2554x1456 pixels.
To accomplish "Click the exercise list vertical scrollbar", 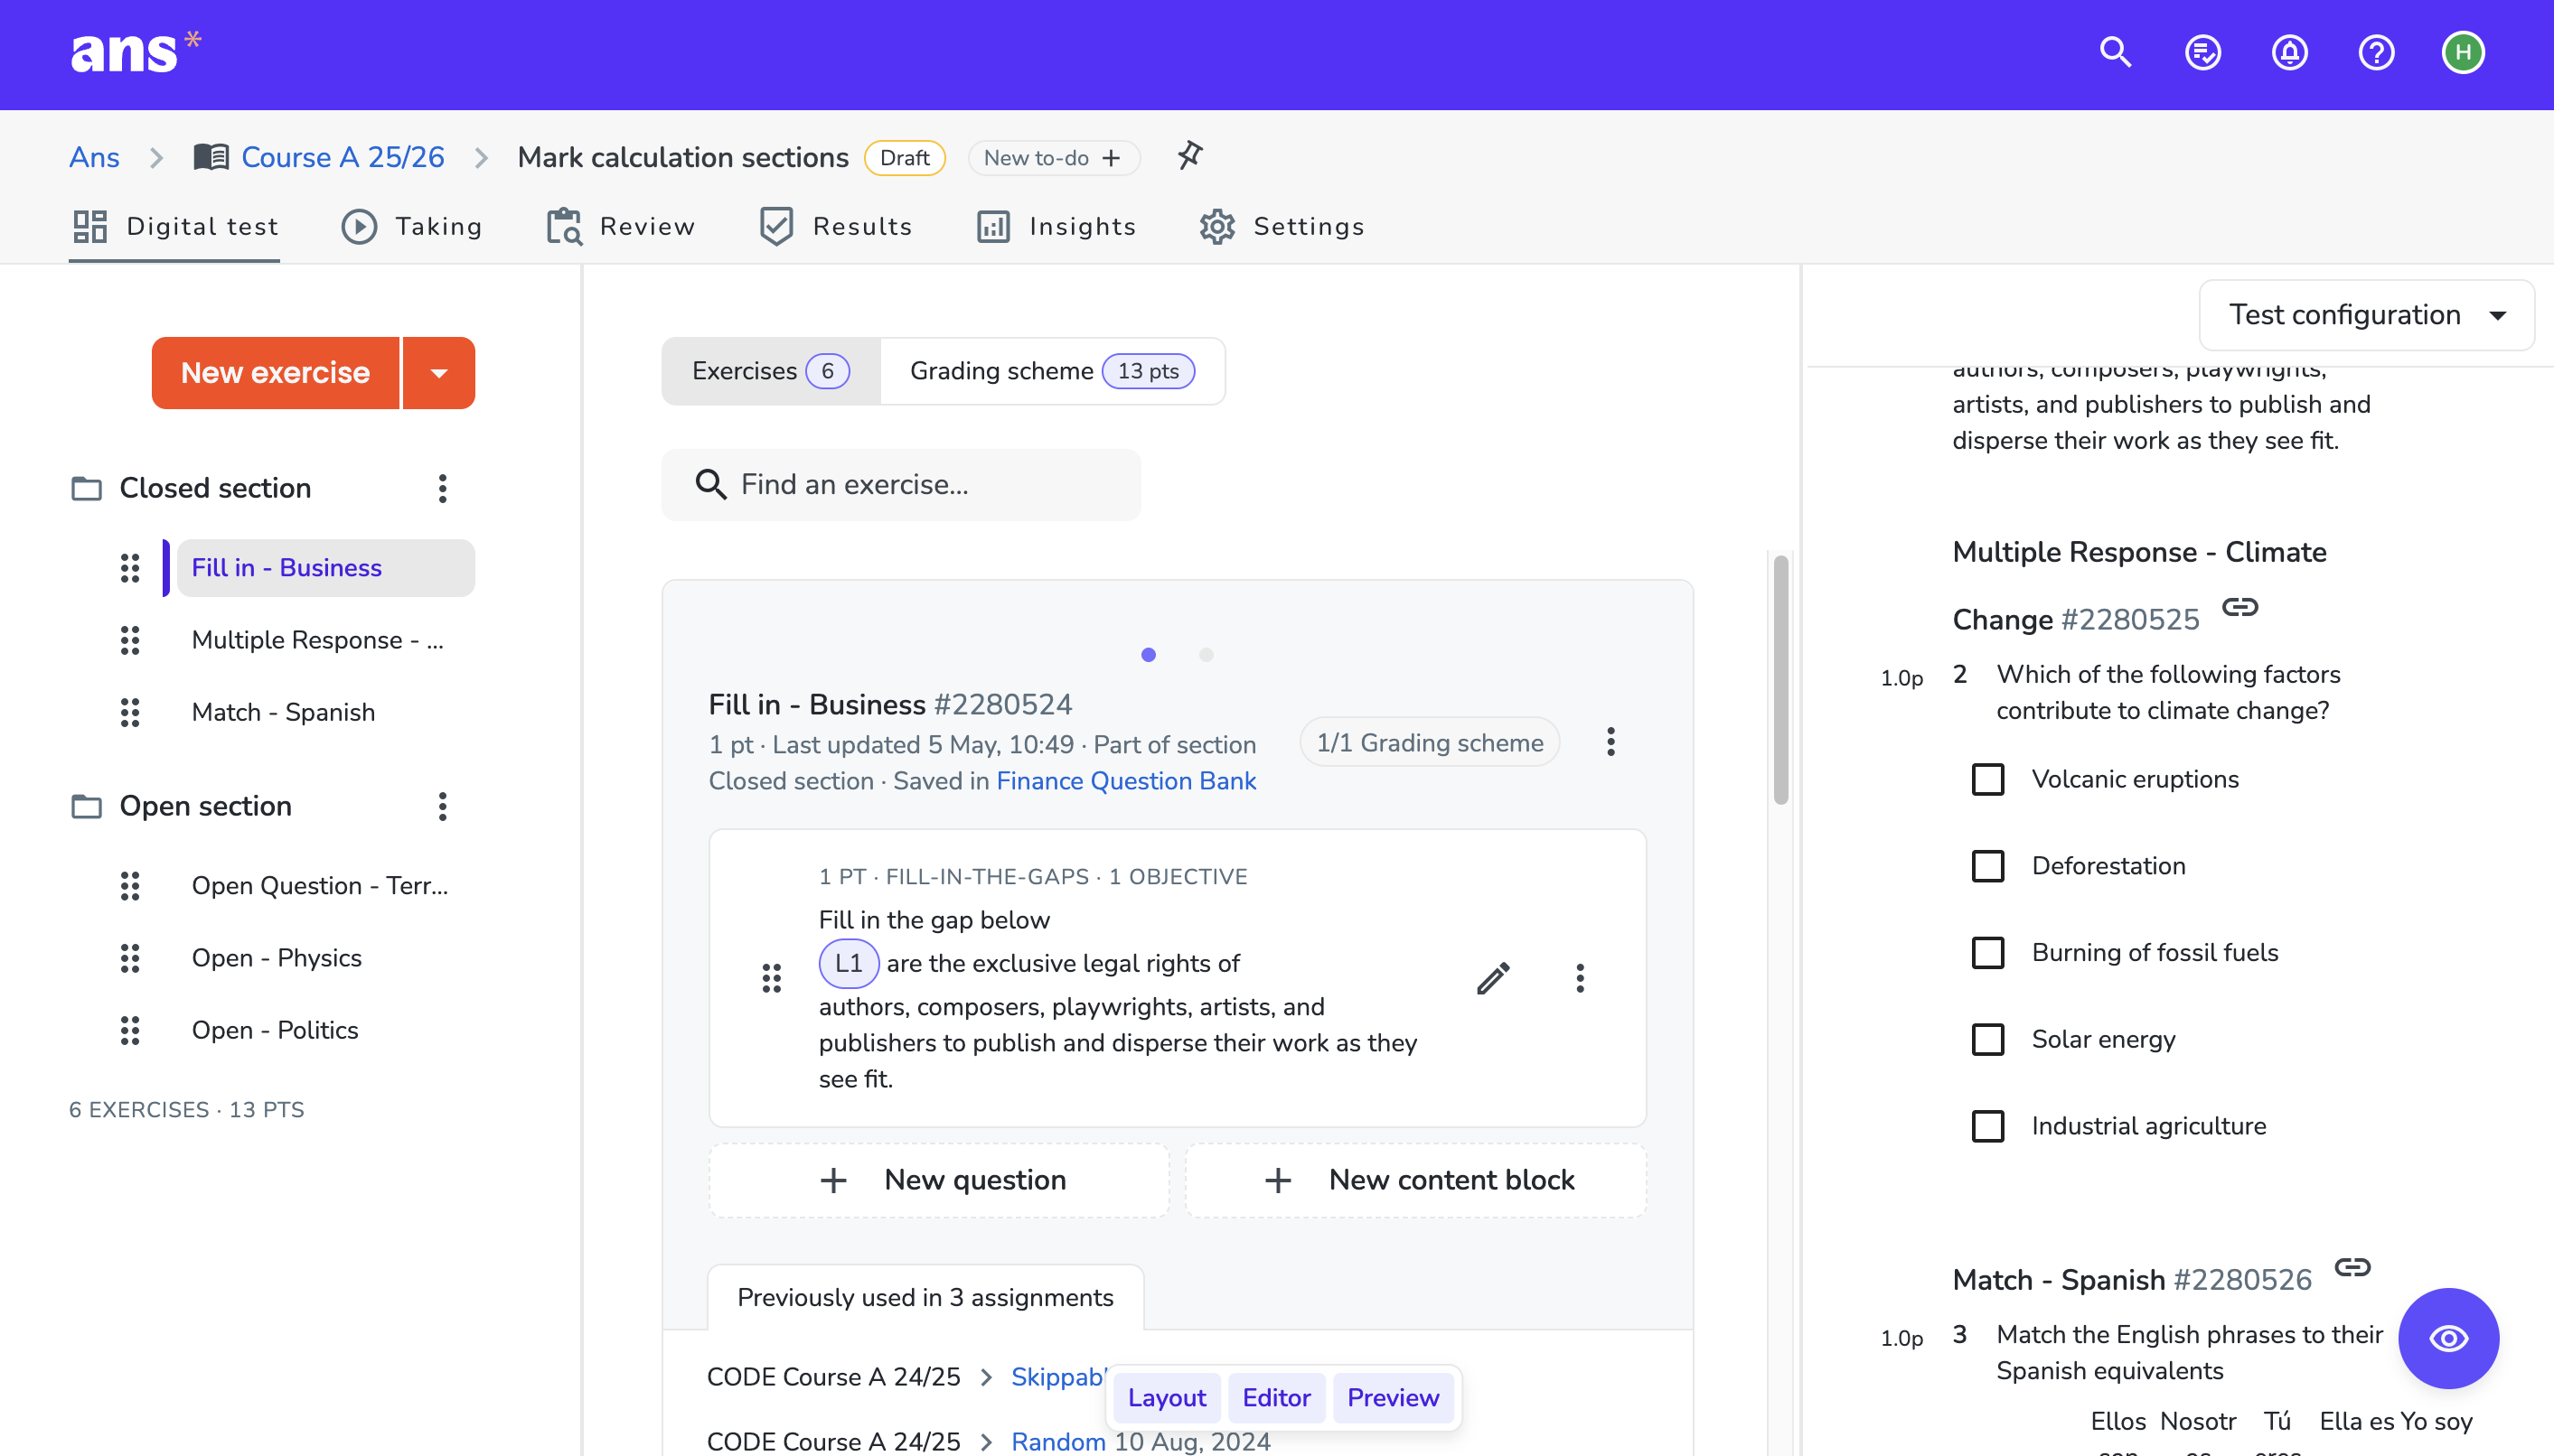I will [x=1780, y=680].
